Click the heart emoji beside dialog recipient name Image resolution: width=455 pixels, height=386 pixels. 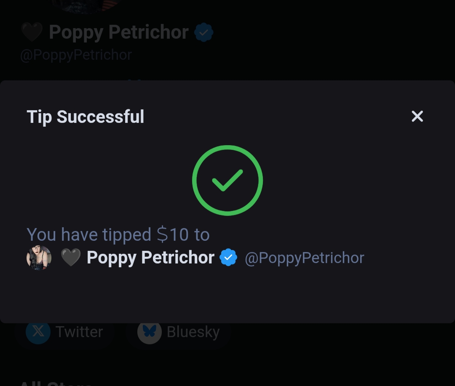(x=71, y=258)
